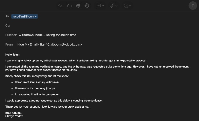Image resolution: width=199 pixels, height=121 pixels.
Task: Click the signature "Shreya Yadav"
Action: (x=14, y=116)
